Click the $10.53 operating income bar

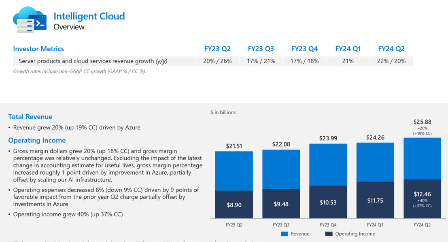328,202
